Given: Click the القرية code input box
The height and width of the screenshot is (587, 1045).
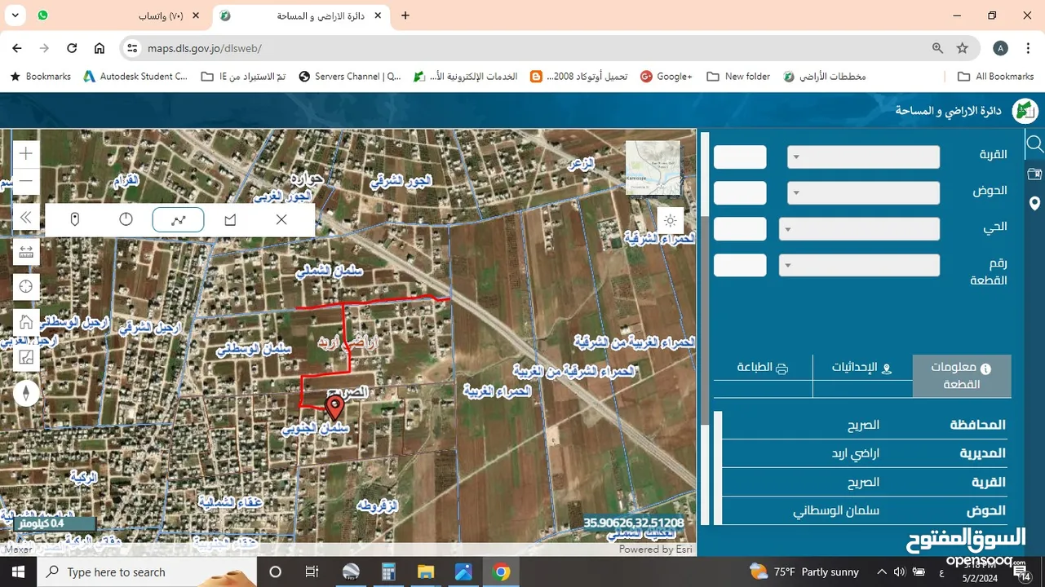Looking at the screenshot, I should pyautogui.click(x=740, y=157).
